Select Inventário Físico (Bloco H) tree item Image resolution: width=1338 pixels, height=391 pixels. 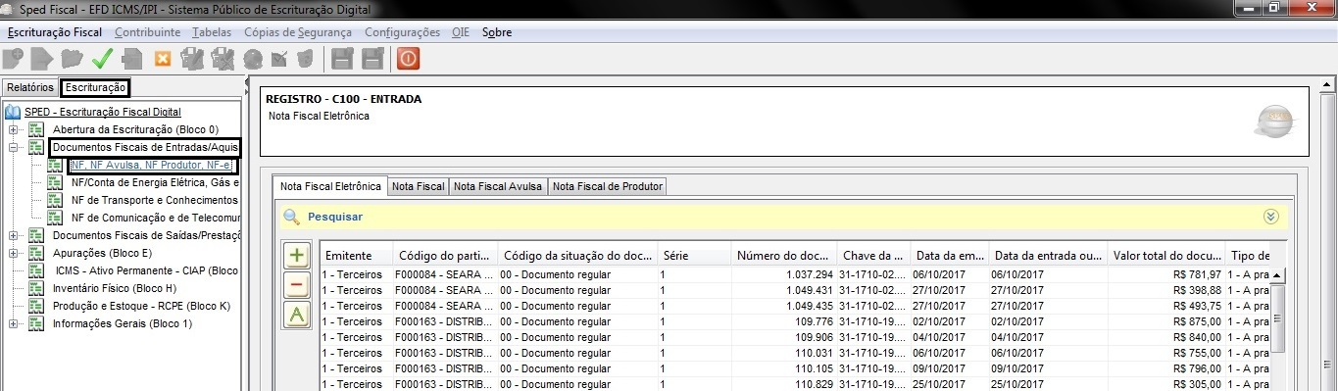tap(114, 288)
